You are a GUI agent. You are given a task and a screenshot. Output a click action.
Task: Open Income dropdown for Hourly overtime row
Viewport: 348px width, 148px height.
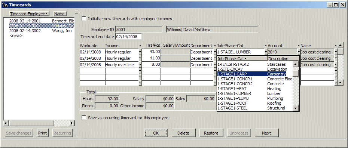(140, 65)
